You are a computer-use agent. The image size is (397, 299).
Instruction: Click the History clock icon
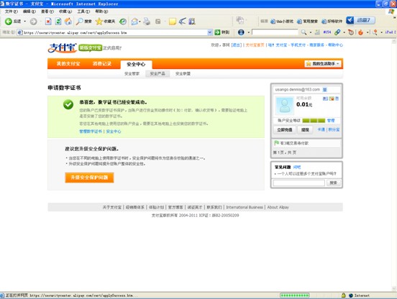[x=123, y=22]
